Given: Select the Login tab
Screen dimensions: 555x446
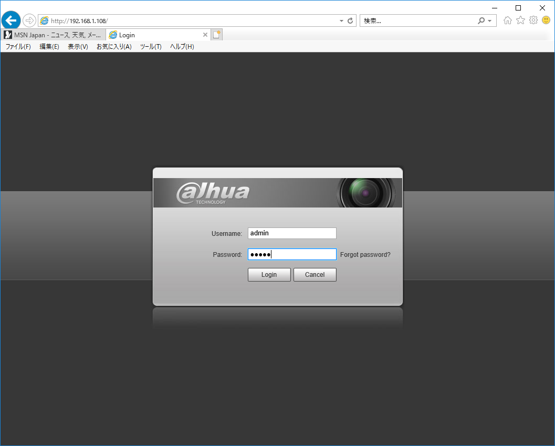Looking at the screenshot, I should (158, 35).
